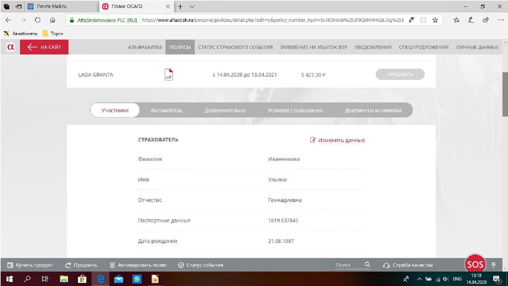This screenshot has width=508, height=286.
Task: Open browser settings ellipsis menu
Action: pyautogui.click(x=501, y=20)
